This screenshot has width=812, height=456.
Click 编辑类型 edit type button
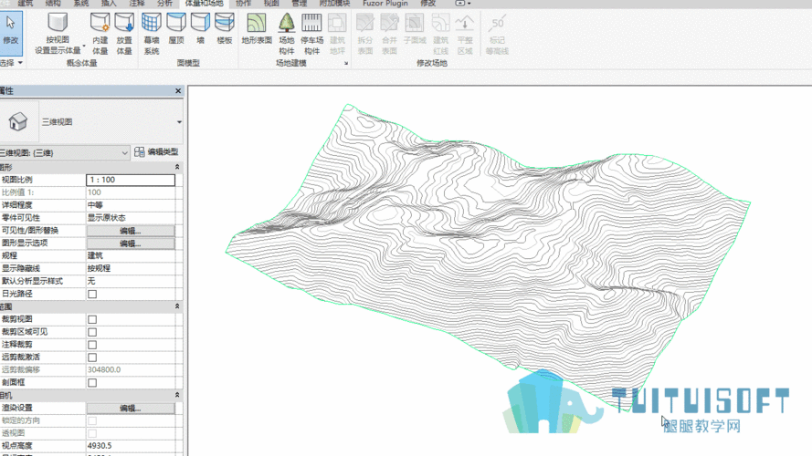(156, 152)
